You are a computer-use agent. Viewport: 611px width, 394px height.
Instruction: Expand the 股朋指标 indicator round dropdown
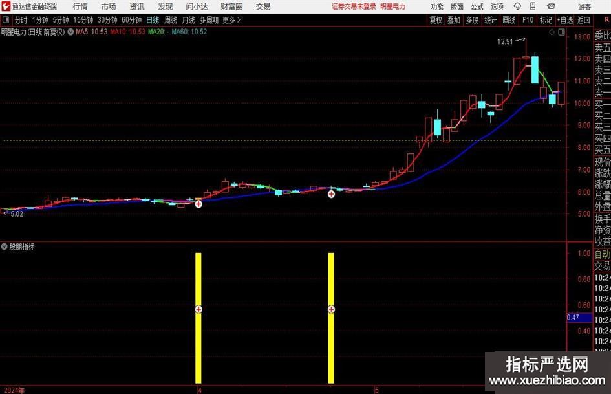coord(5,246)
